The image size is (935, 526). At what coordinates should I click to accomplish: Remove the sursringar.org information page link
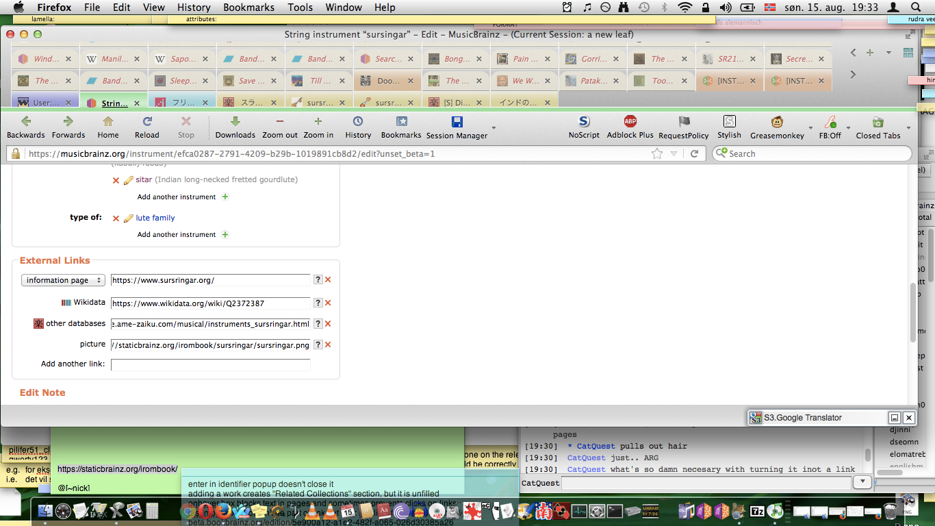coord(328,279)
